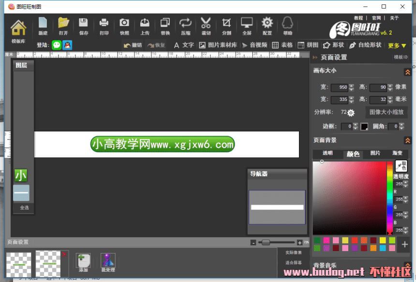This screenshot has width=416, height=282.
Task: Switch to the 颜色 background tab
Action: pyautogui.click(x=353, y=154)
